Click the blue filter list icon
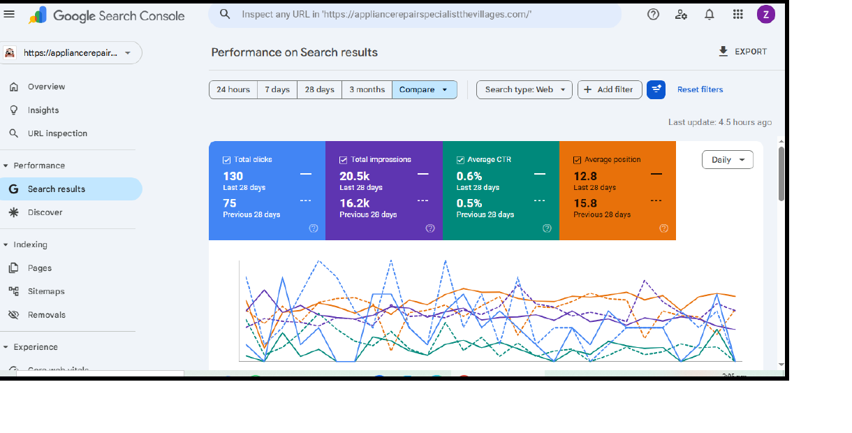This screenshot has height=433, width=852. pyautogui.click(x=656, y=89)
